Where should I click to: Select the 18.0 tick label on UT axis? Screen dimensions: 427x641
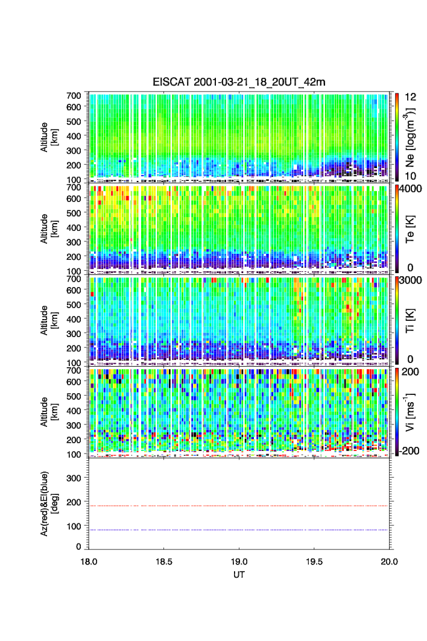tap(89, 561)
